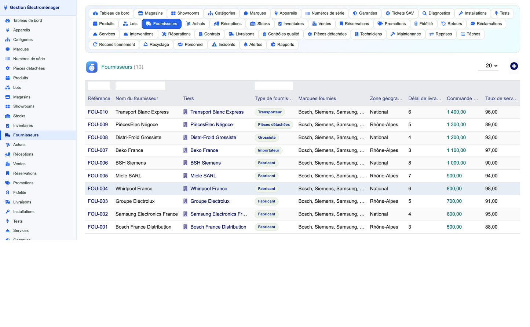Click the name cell BSH Siemens

pyautogui.click(x=131, y=163)
